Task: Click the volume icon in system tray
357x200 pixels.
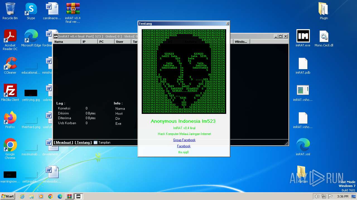Action: pyautogui.click(x=317, y=196)
